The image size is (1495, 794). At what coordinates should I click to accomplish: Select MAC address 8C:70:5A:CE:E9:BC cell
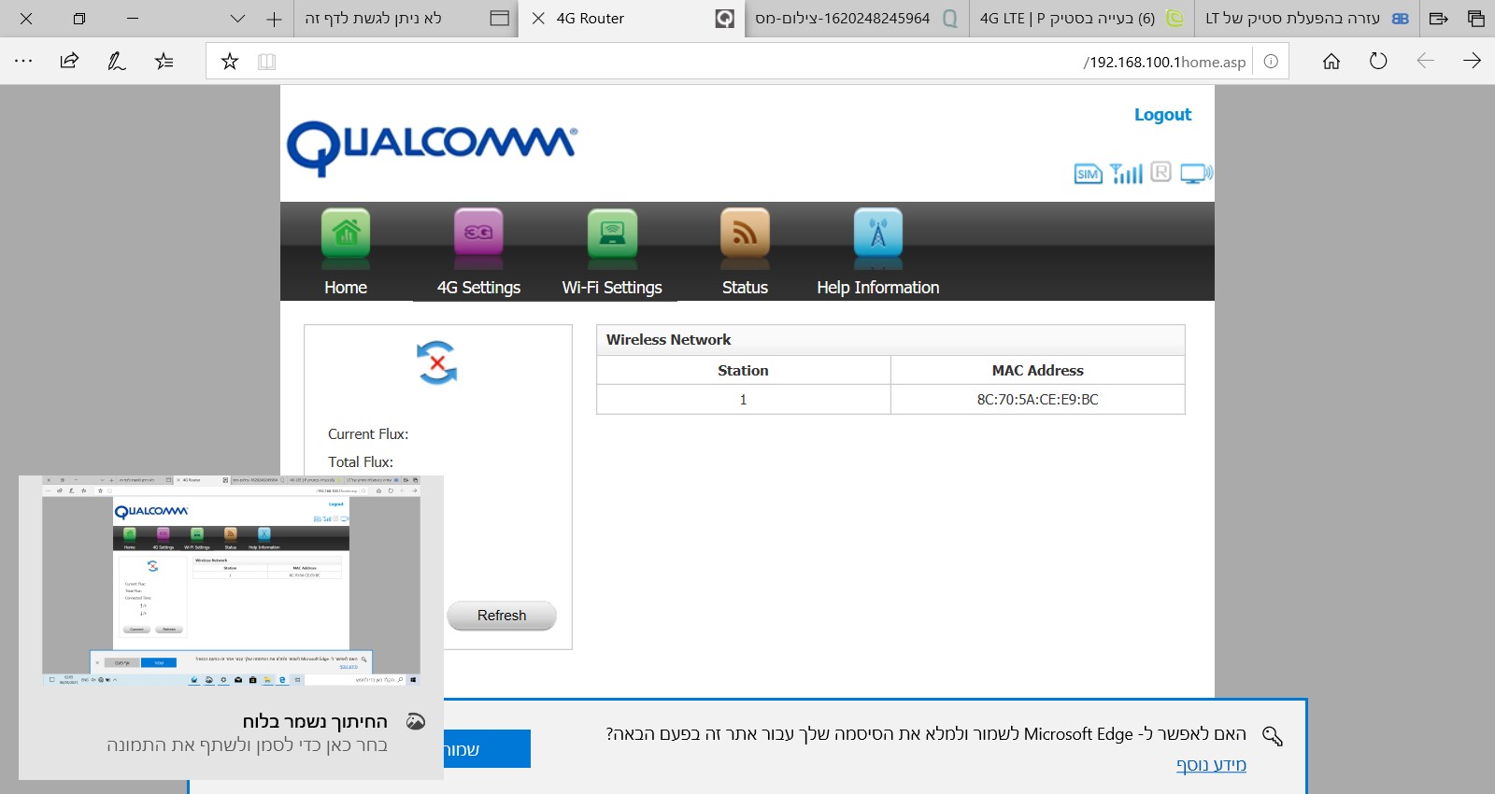click(x=1038, y=400)
